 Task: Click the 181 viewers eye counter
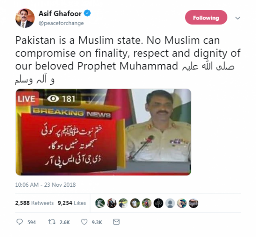point(61,99)
